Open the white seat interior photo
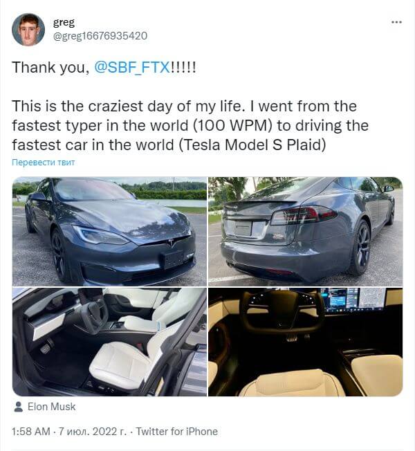This screenshot has height=451, width=415. (x=109, y=342)
